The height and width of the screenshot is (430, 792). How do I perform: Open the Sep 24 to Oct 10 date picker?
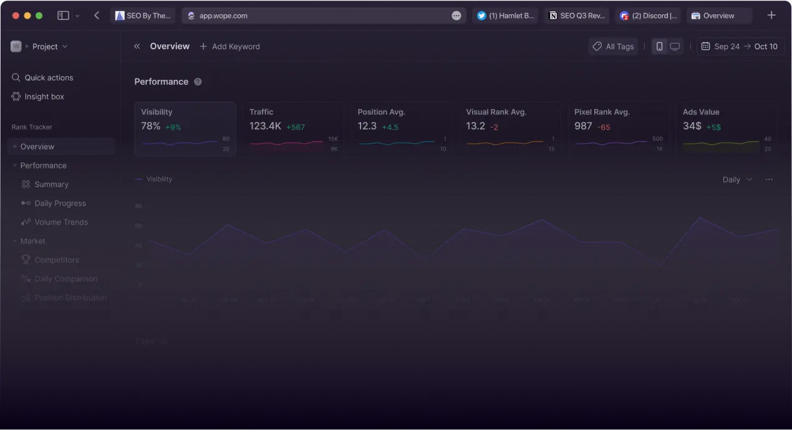tap(740, 47)
